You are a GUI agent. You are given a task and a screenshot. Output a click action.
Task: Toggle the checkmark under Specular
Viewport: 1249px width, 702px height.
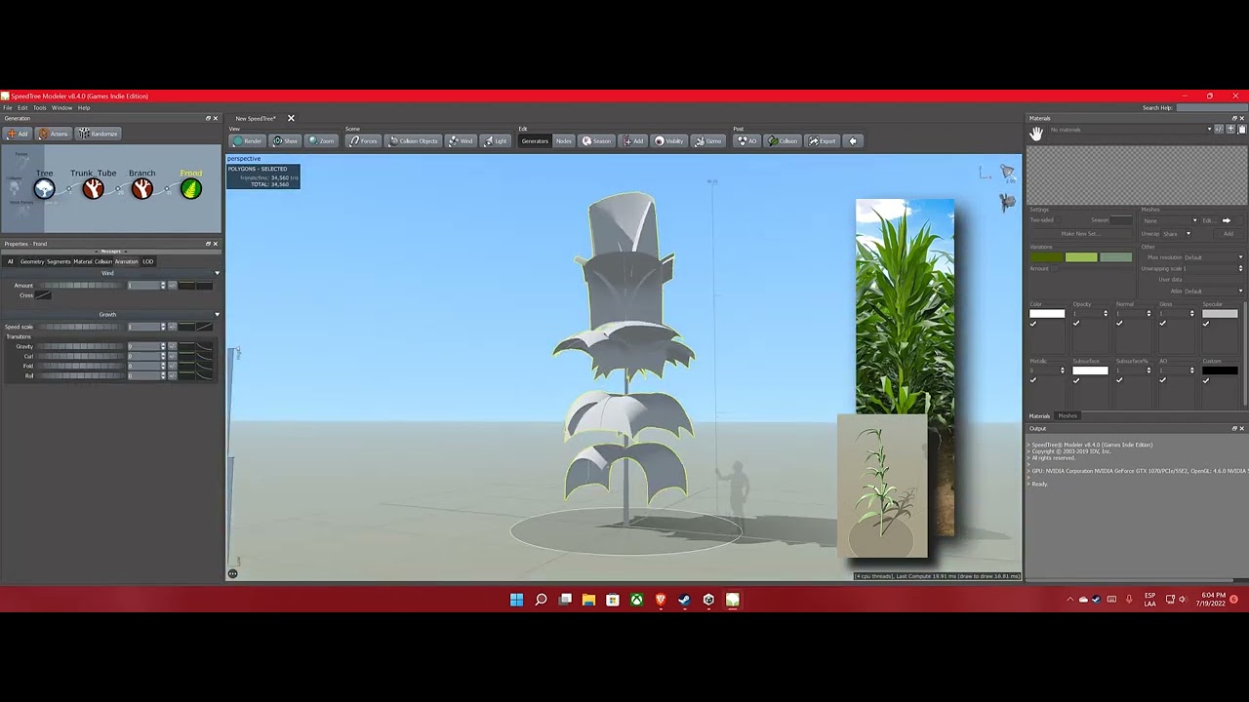click(1206, 325)
